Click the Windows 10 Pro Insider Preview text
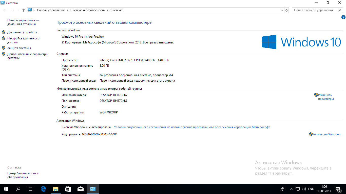This screenshot has height=194, width=346. click(83, 37)
